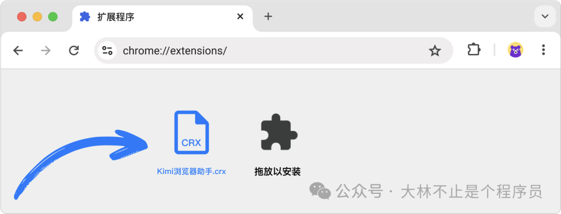Click the green maximize window button

click(53, 17)
